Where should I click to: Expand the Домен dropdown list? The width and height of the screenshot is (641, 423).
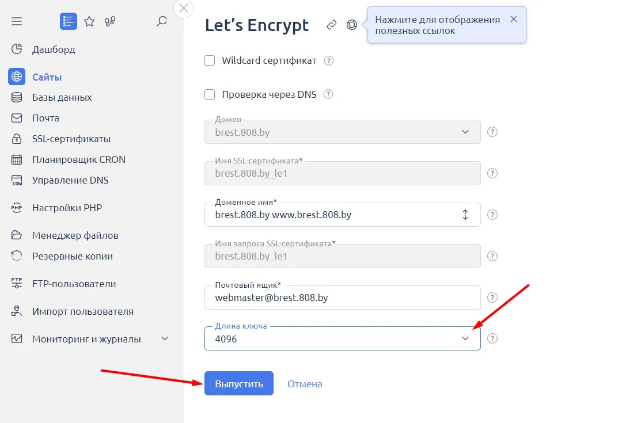[x=343, y=132]
